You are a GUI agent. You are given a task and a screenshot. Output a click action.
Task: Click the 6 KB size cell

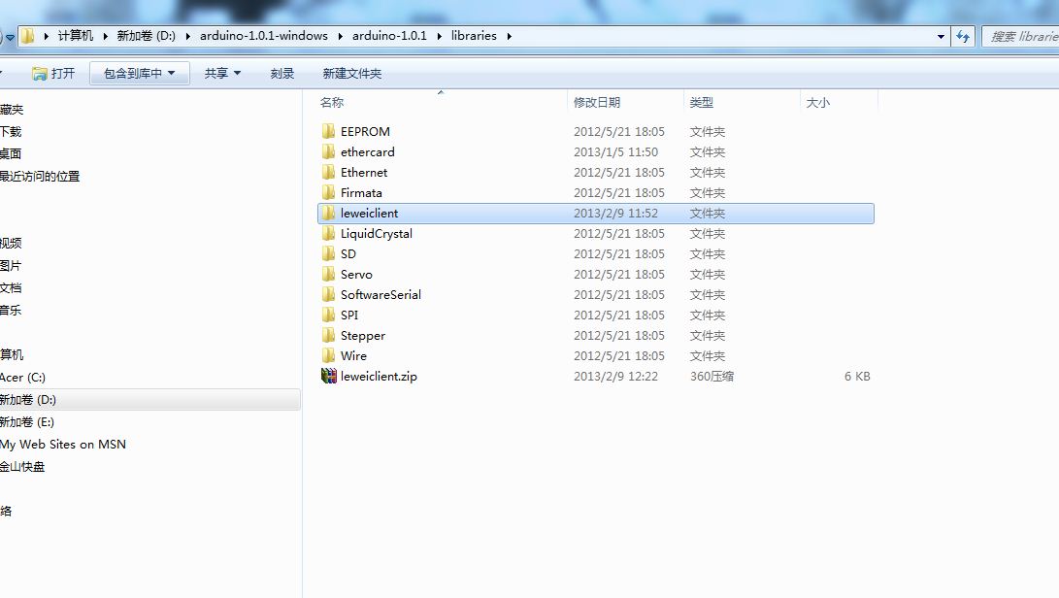click(857, 376)
